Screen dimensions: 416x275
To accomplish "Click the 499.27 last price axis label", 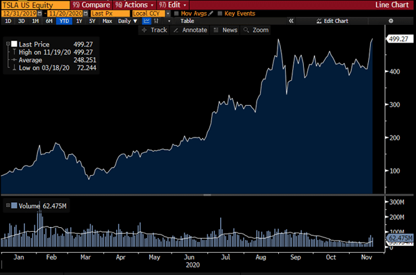I will [x=398, y=39].
